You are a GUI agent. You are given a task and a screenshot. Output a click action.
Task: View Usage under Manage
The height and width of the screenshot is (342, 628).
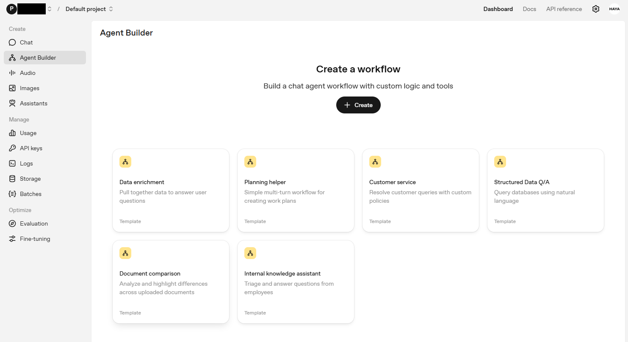tap(28, 133)
